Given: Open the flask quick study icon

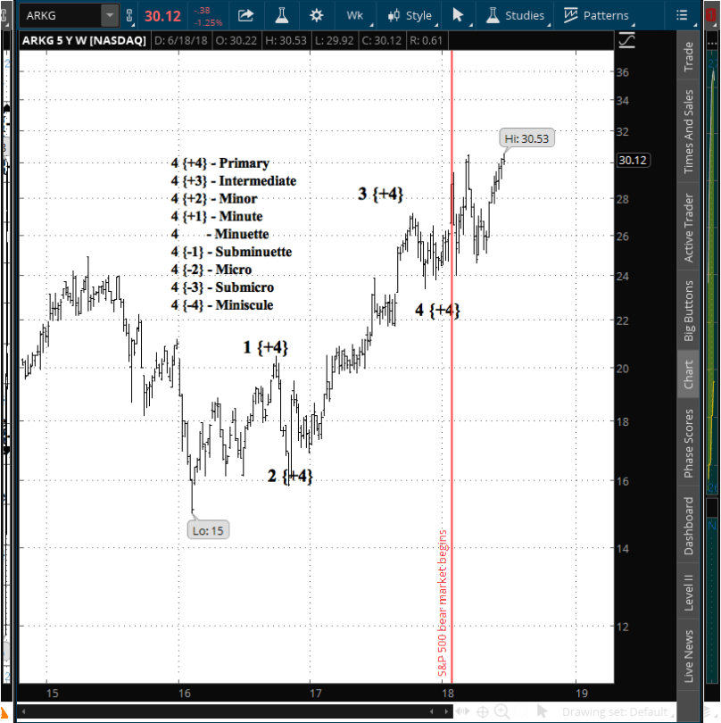Looking at the screenshot, I should pos(281,15).
